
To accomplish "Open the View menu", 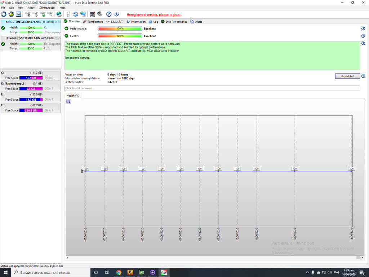I will pyautogui.click(x=21, y=8).
